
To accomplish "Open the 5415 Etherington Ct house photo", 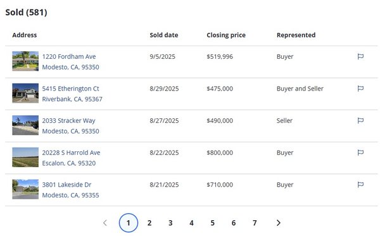I will pos(25,93).
